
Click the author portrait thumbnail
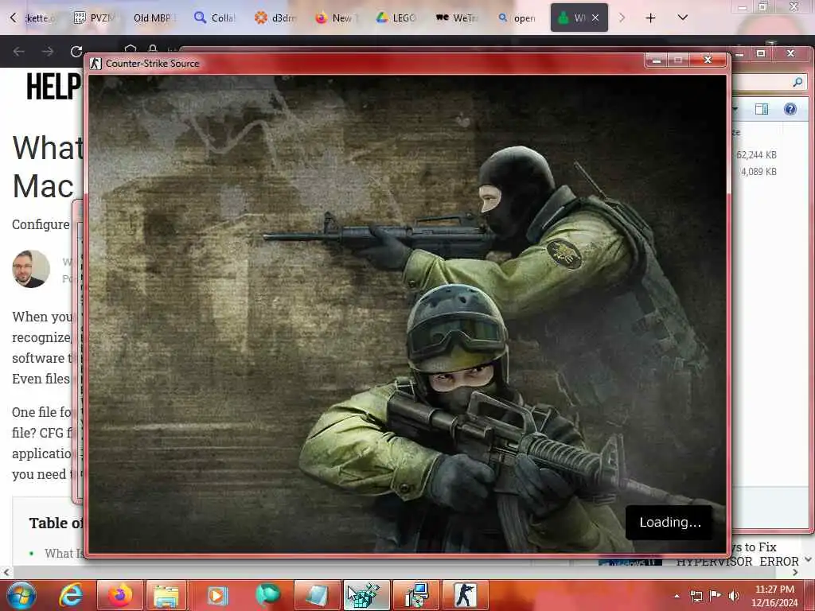tap(31, 269)
